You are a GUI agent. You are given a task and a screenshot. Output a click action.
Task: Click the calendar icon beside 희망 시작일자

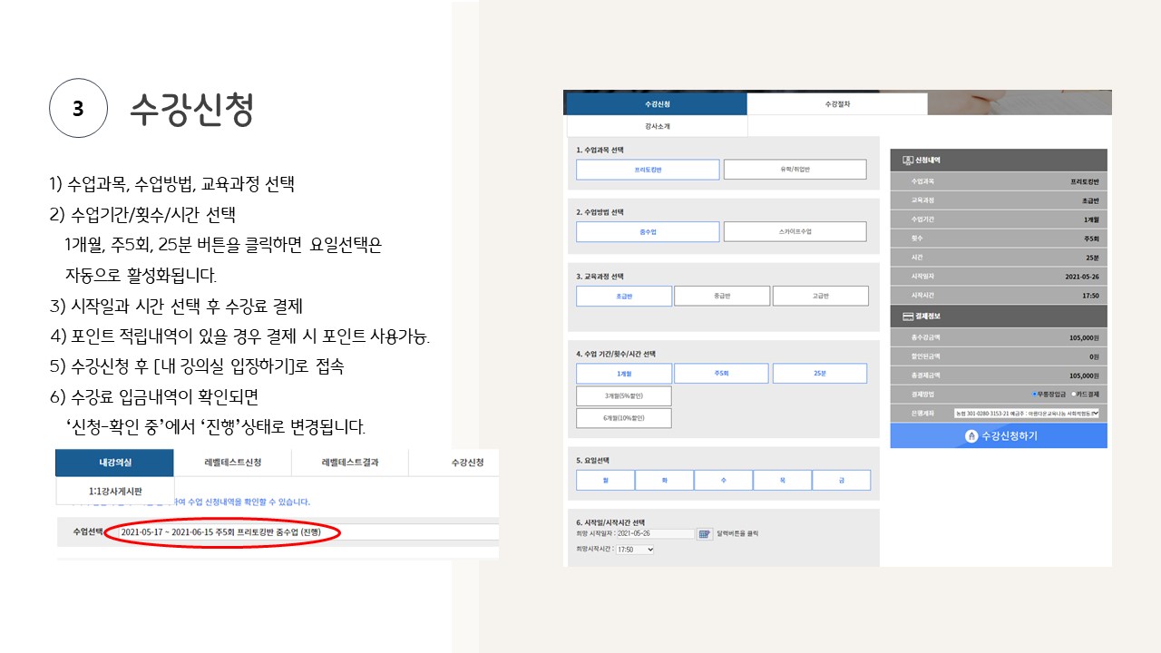704,533
